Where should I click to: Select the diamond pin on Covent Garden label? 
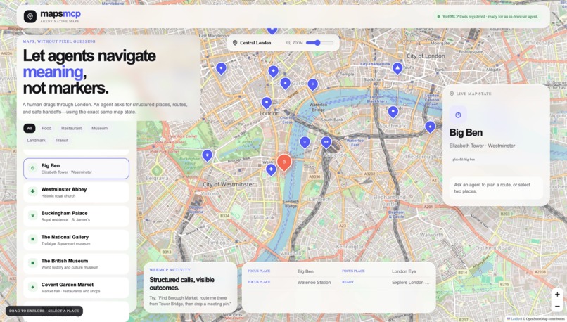(286, 84)
